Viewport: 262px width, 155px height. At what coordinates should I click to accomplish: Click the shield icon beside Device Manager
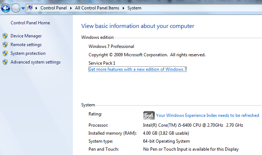tap(5, 36)
